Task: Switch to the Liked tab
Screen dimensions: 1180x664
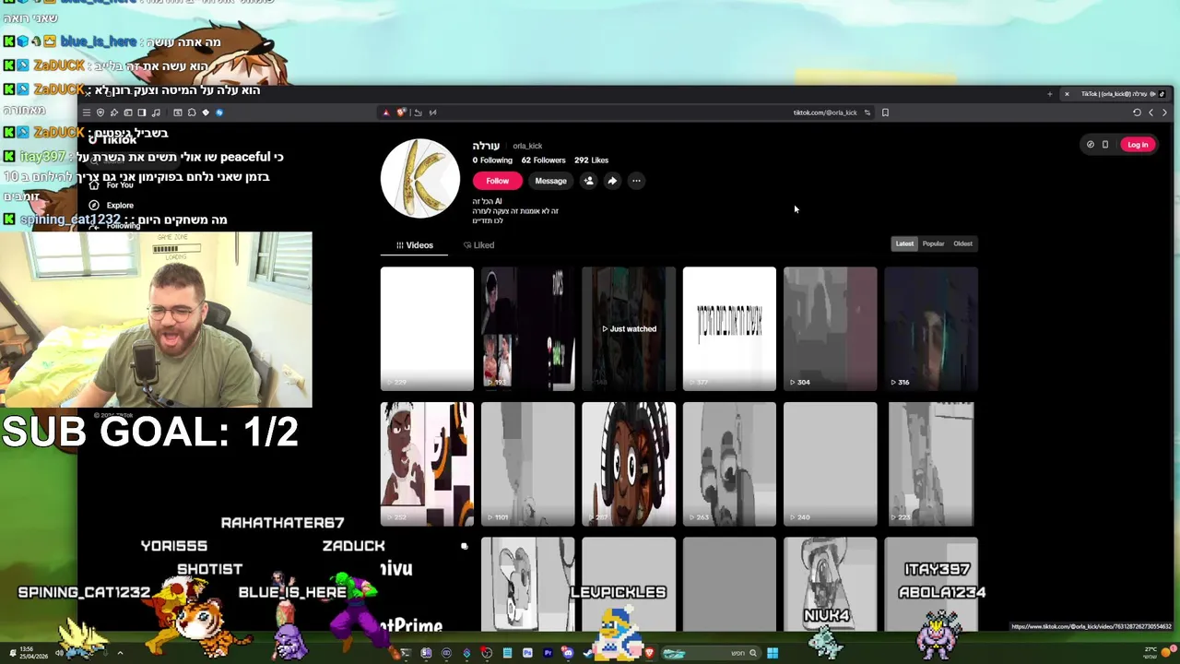Action: (x=479, y=245)
